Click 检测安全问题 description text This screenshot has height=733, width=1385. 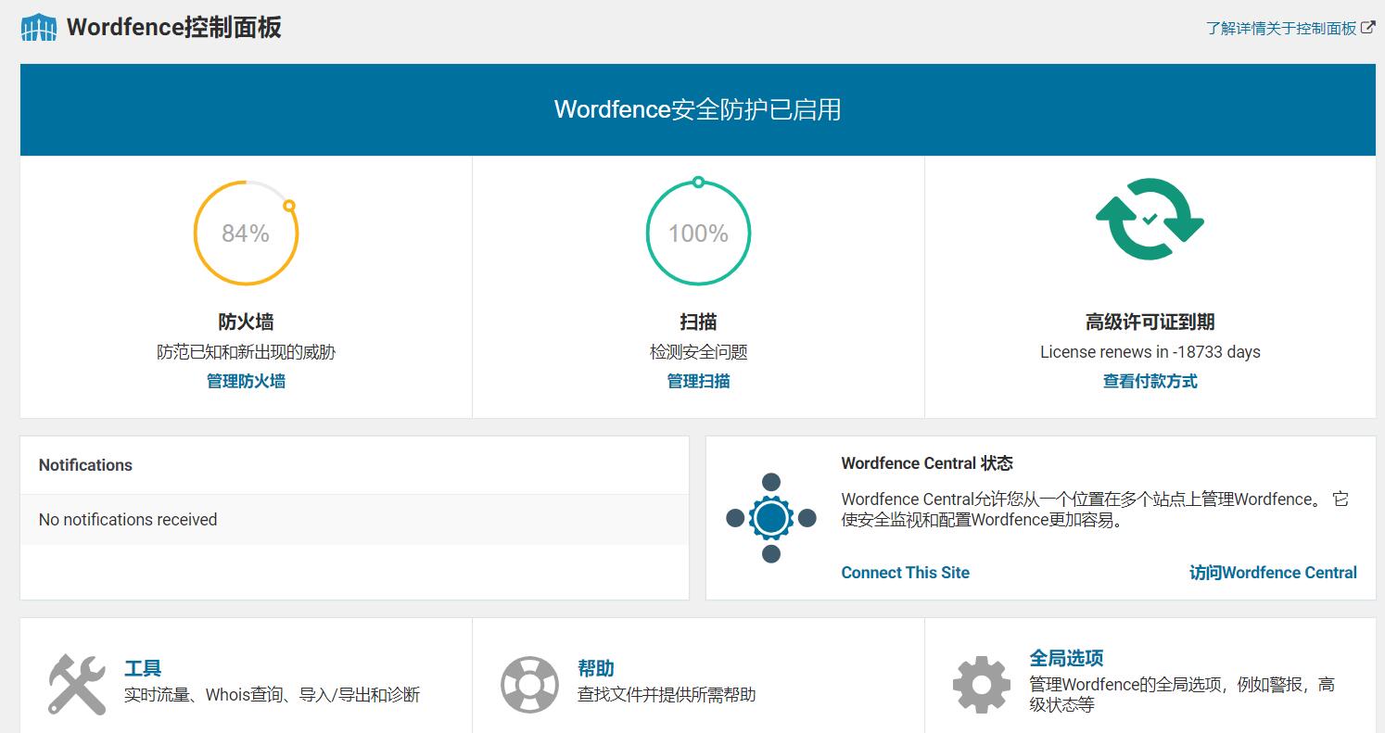click(x=698, y=352)
